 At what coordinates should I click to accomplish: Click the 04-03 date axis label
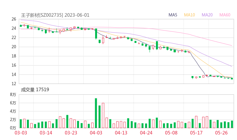click(96, 133)
